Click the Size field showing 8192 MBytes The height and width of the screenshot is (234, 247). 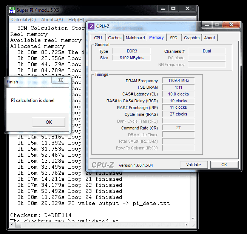click(131, 58)
